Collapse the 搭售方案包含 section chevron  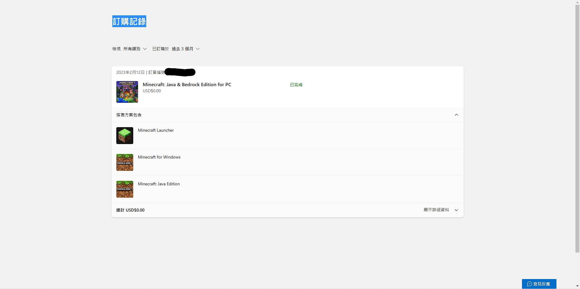click(456, 115)
